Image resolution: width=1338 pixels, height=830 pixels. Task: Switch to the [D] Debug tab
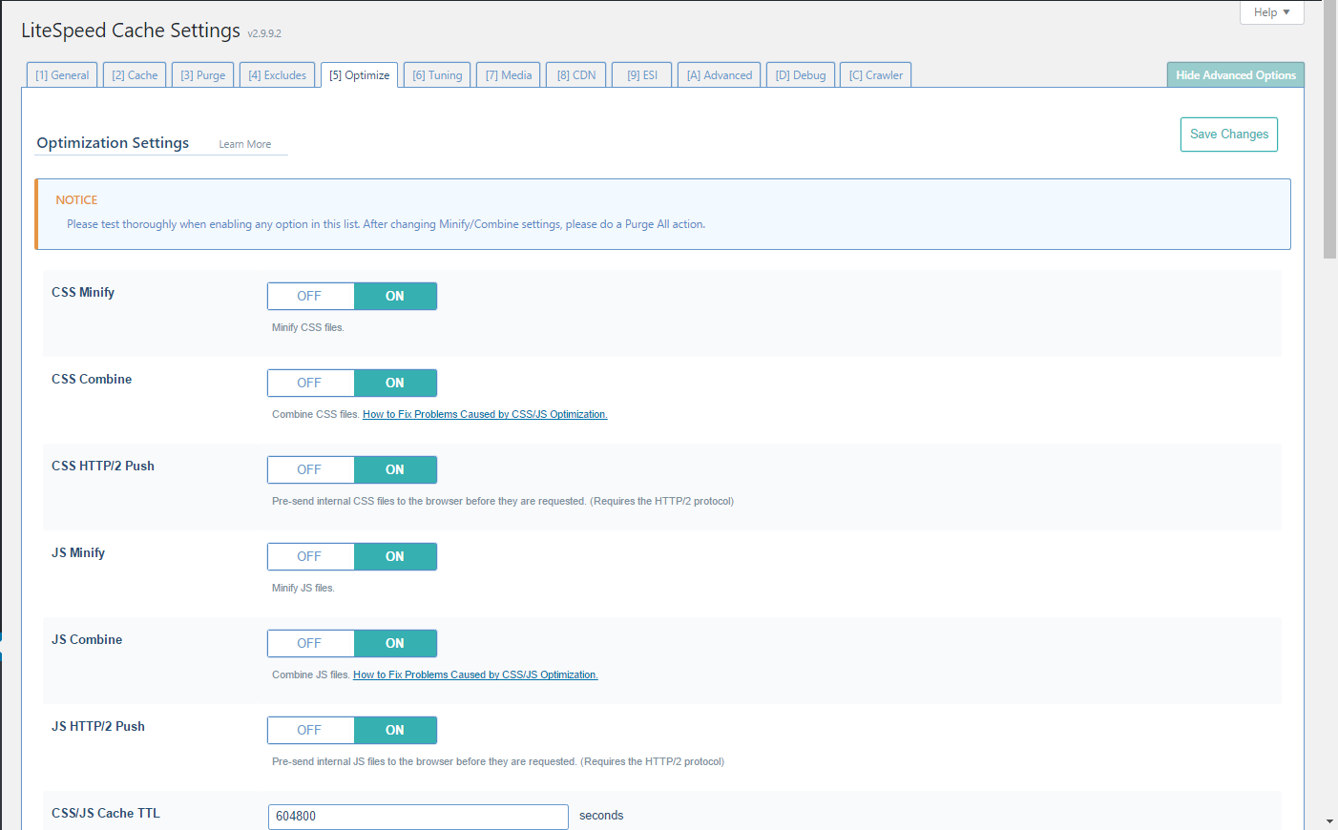pyautogui.click(x=801, y=75)
